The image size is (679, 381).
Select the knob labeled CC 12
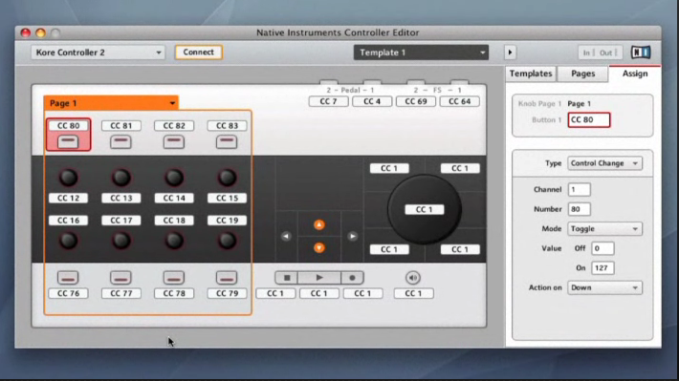(x=69, y=178)
